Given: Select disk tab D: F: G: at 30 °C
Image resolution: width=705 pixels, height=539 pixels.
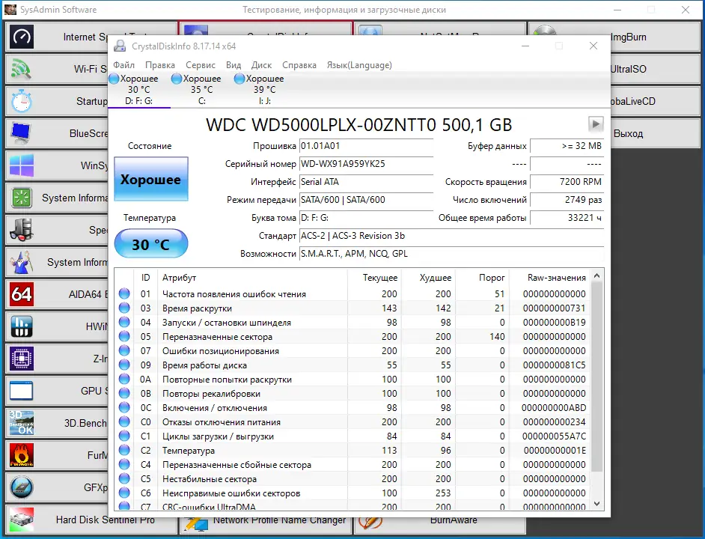Looking at the screenshot, I should pyautogui.click(x=139, y=90).
